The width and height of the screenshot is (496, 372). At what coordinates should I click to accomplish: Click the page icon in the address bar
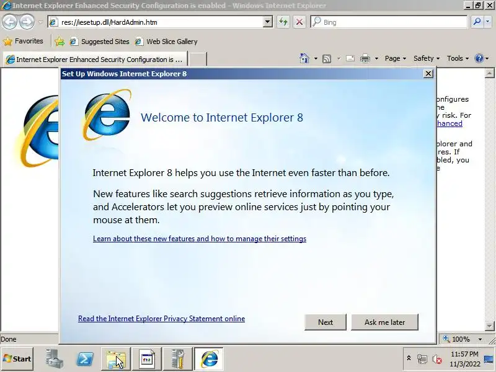[53, 22]
